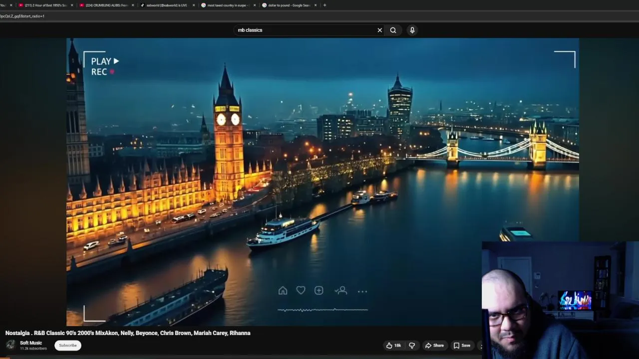Pause the London night video player
Viewport: 639px width, 359px height.
pyautogui.click(x=322, y=182)
